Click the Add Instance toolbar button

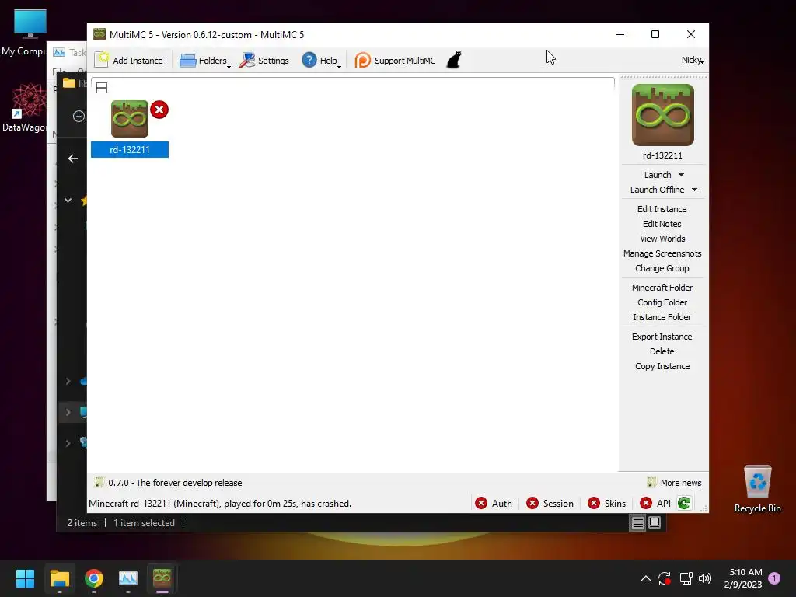(129, 61)
